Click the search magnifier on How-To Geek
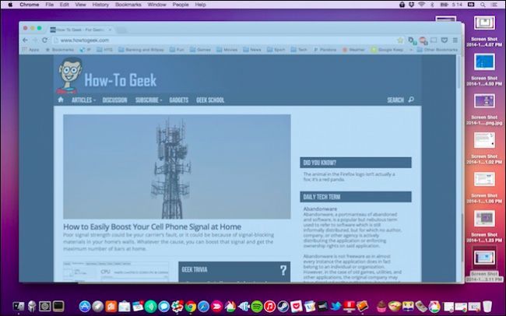The image size is (506, 316). [411, 100]
